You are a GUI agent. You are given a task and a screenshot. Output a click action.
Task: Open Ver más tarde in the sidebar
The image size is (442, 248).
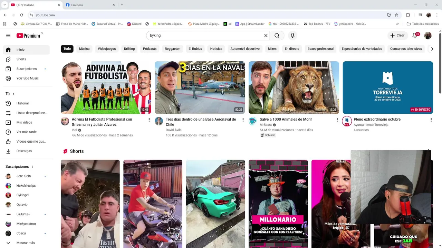pyautogui.click(x=26, y=132)
